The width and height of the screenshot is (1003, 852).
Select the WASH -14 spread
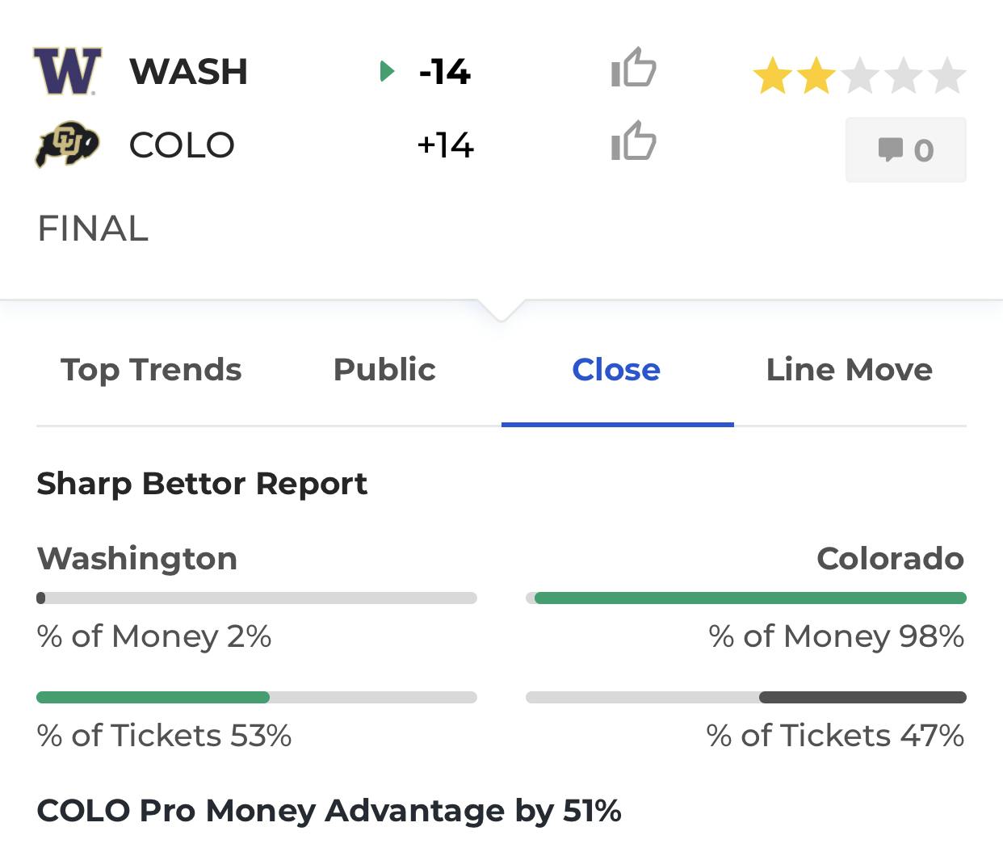(445, 72)
